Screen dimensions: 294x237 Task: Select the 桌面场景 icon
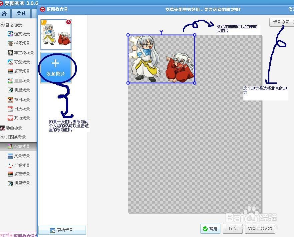point(10,71)
